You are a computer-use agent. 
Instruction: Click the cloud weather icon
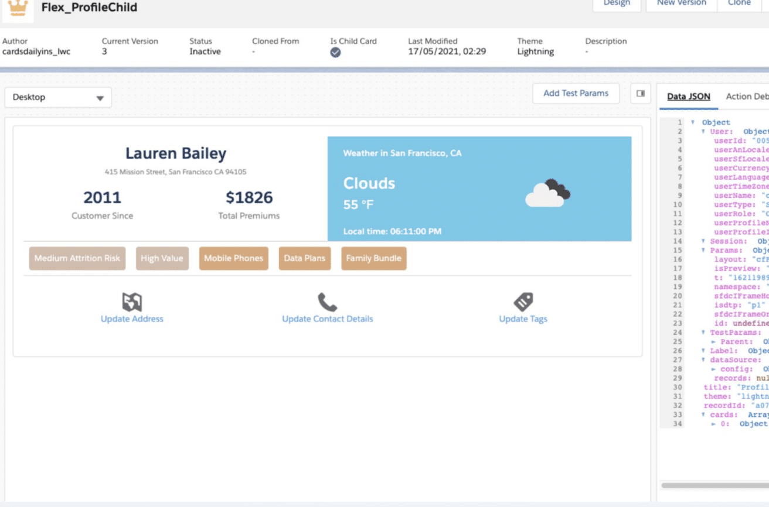click(547, 193)
